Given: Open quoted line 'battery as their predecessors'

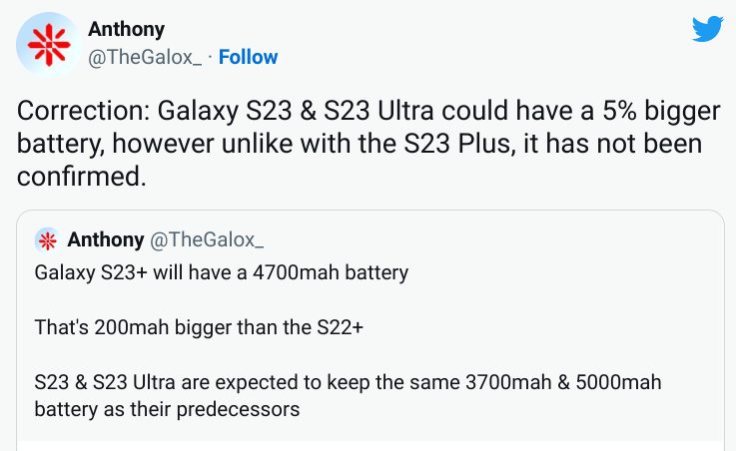Looking at the screenshot, I should (167, 409).
